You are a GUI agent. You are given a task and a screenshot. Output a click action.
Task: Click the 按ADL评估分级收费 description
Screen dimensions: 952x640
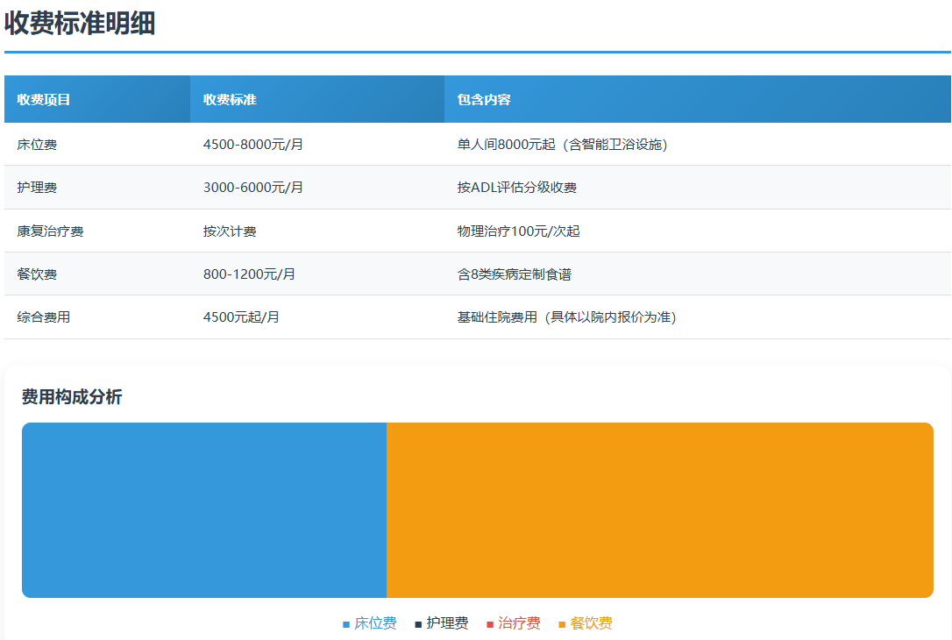click(517, 188)
